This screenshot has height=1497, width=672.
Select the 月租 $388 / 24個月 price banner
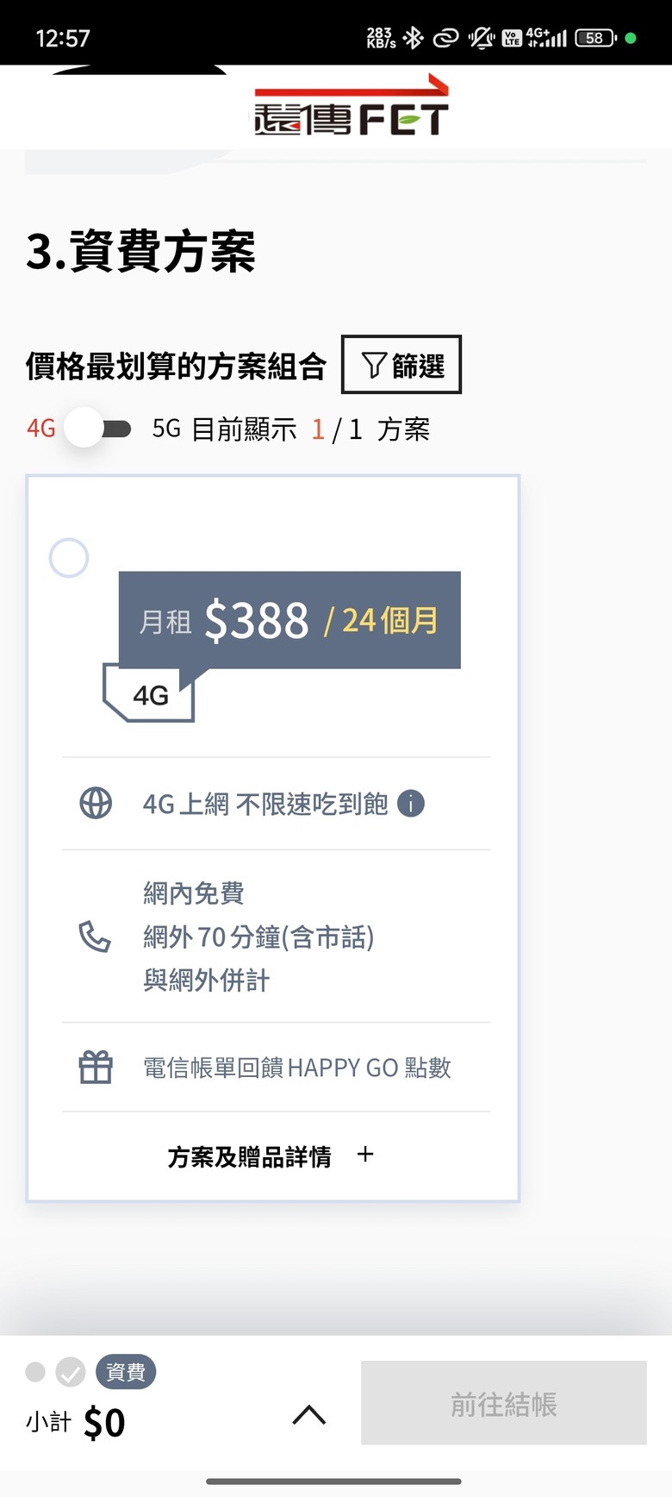coord(289,620)
